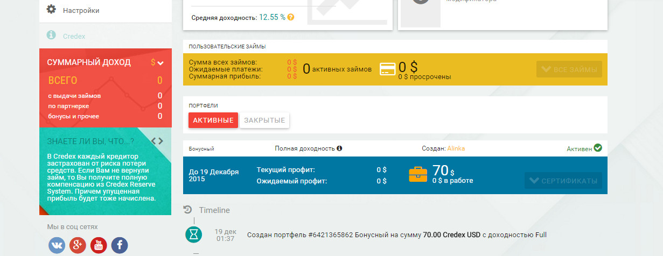Click the Всего total income label

[62, 81]
